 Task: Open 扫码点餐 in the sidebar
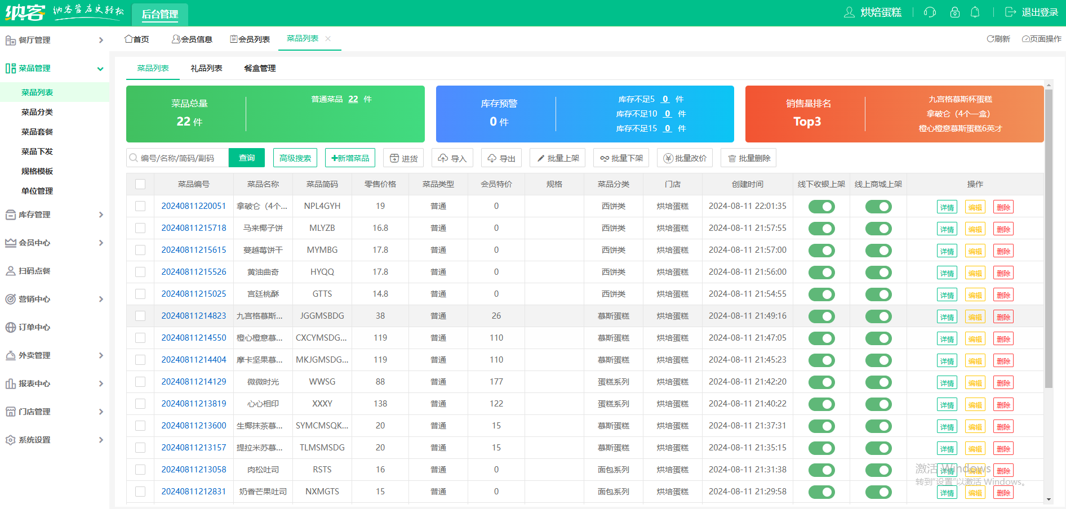(x=35, y=271)
